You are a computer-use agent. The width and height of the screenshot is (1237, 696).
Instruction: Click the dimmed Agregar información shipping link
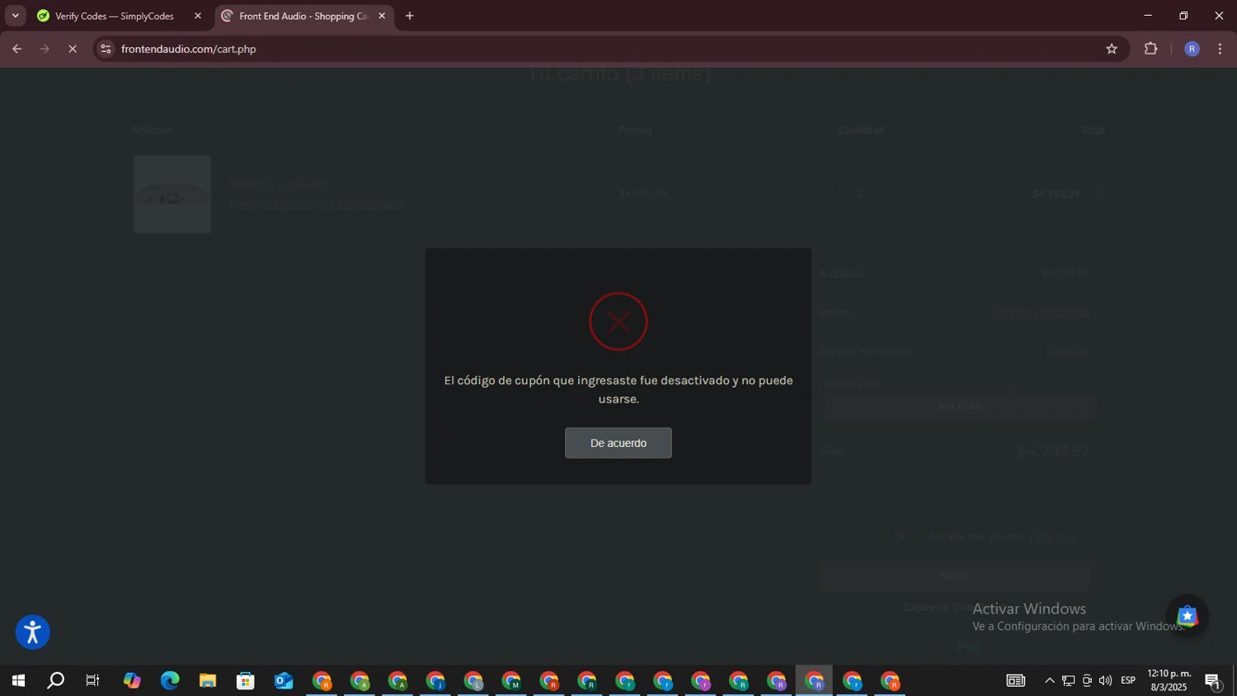pyautogui.click(x=1041, y=313)
